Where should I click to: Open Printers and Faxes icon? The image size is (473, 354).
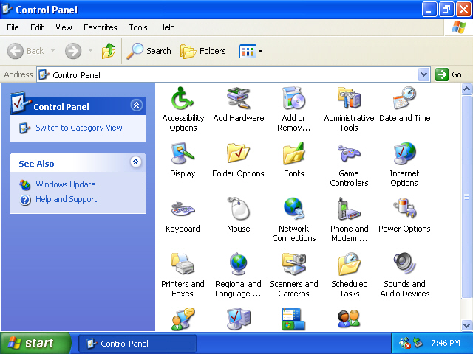pyautogui.click(x=183, y=264)
